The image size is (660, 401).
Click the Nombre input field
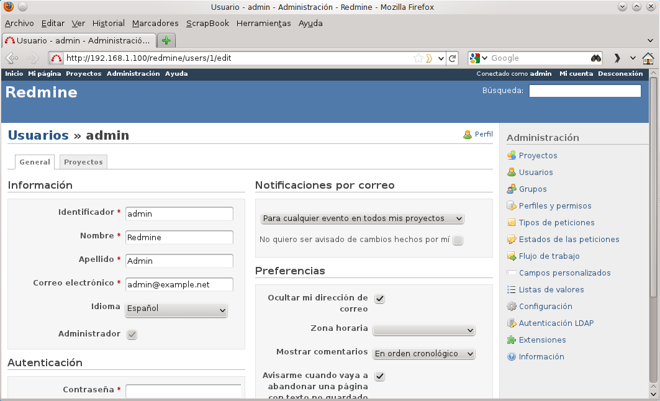coord(179,237)
